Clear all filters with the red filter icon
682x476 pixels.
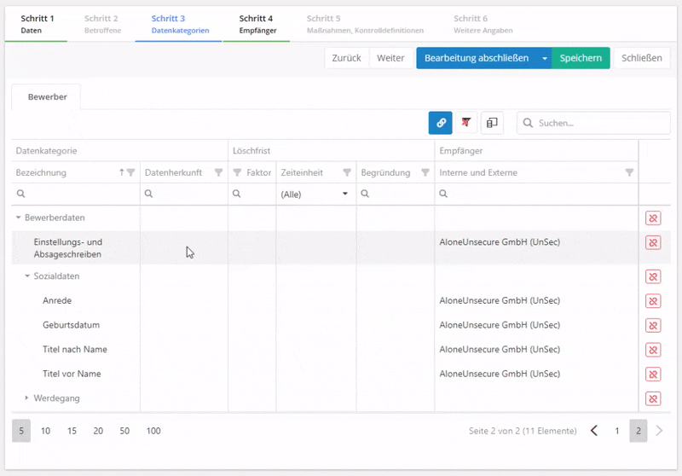pyautogui.click(x=466, y=123)
